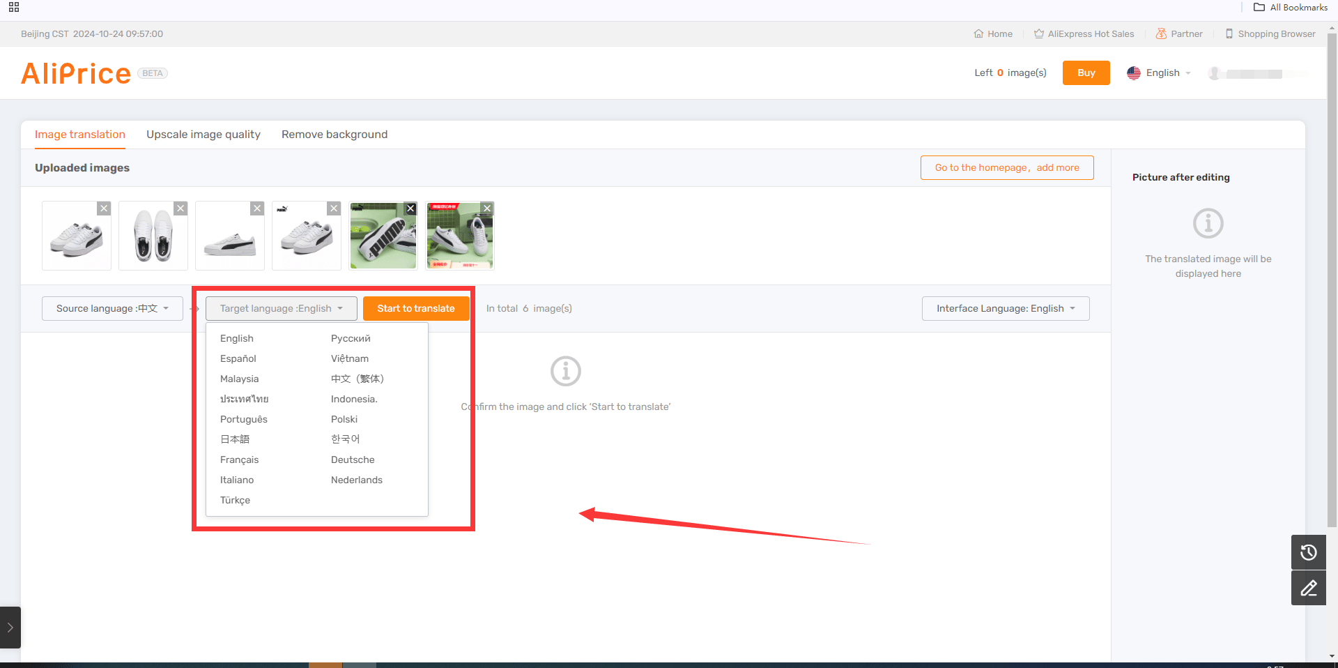The height and width of the screenshot is (668, 1338).
Task: Remove the first shoe image
Action: coord(104,208)
